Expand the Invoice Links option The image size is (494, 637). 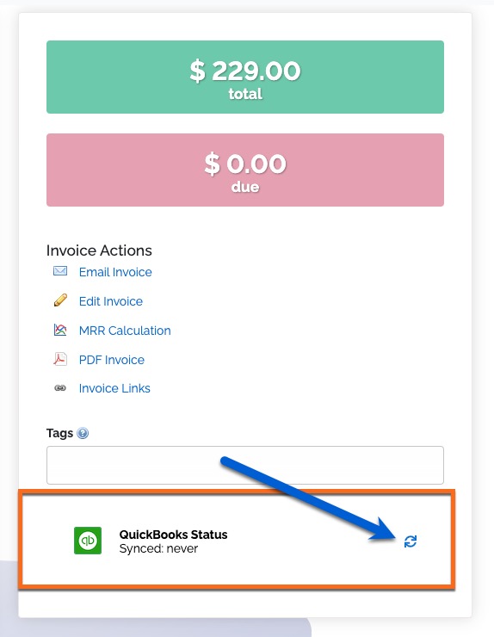114,388
